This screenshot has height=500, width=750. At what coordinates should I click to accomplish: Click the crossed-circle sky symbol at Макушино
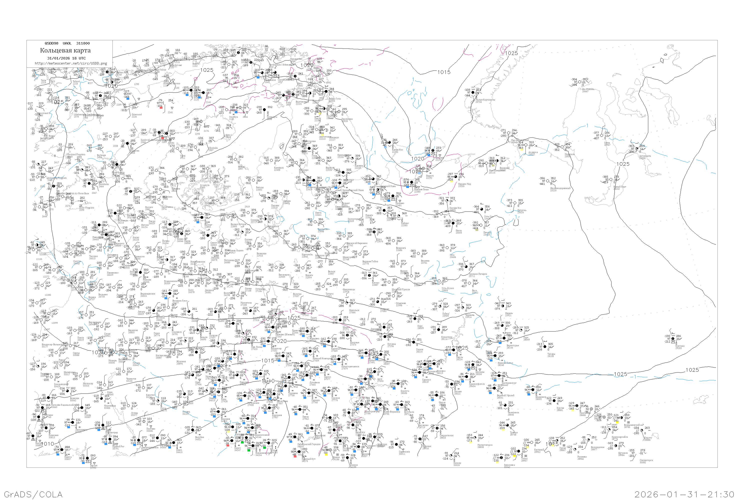point(591,409)
